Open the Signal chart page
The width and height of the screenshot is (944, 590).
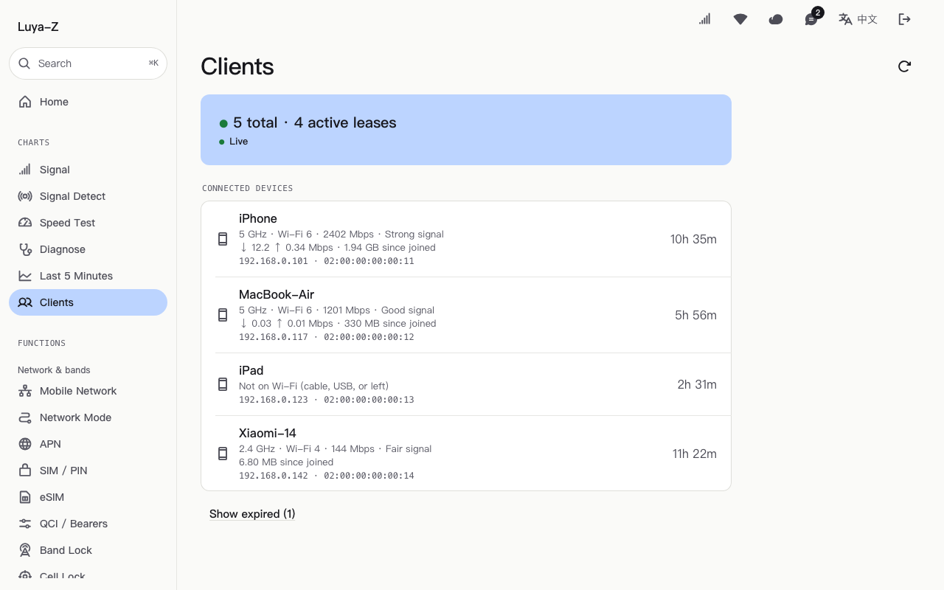(88, 170)
